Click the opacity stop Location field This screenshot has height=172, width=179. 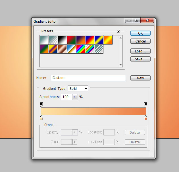click(109, 132)
